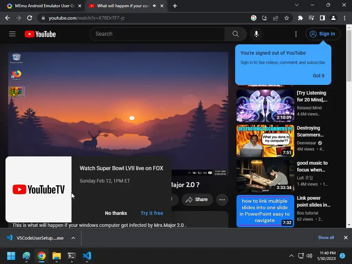Close the downloads bar

tap(346, 238)
